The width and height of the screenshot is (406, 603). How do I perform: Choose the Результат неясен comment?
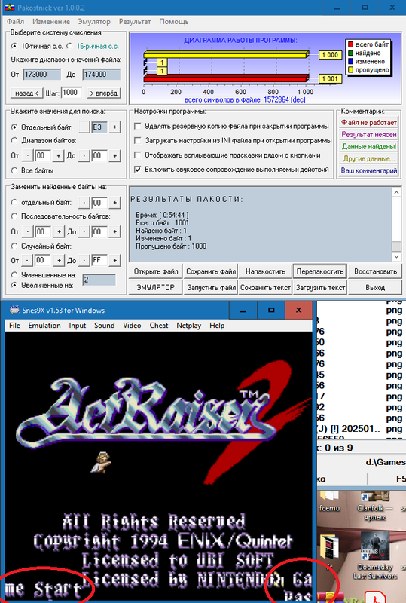pos(368,135)
